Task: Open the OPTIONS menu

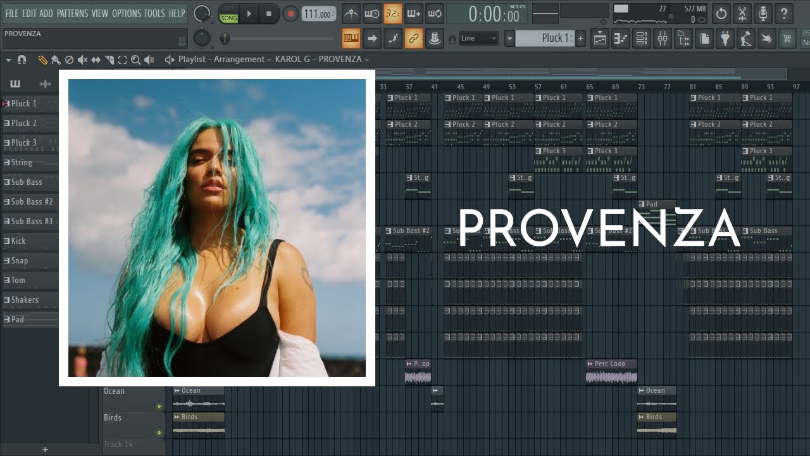Action: [126, 13]
